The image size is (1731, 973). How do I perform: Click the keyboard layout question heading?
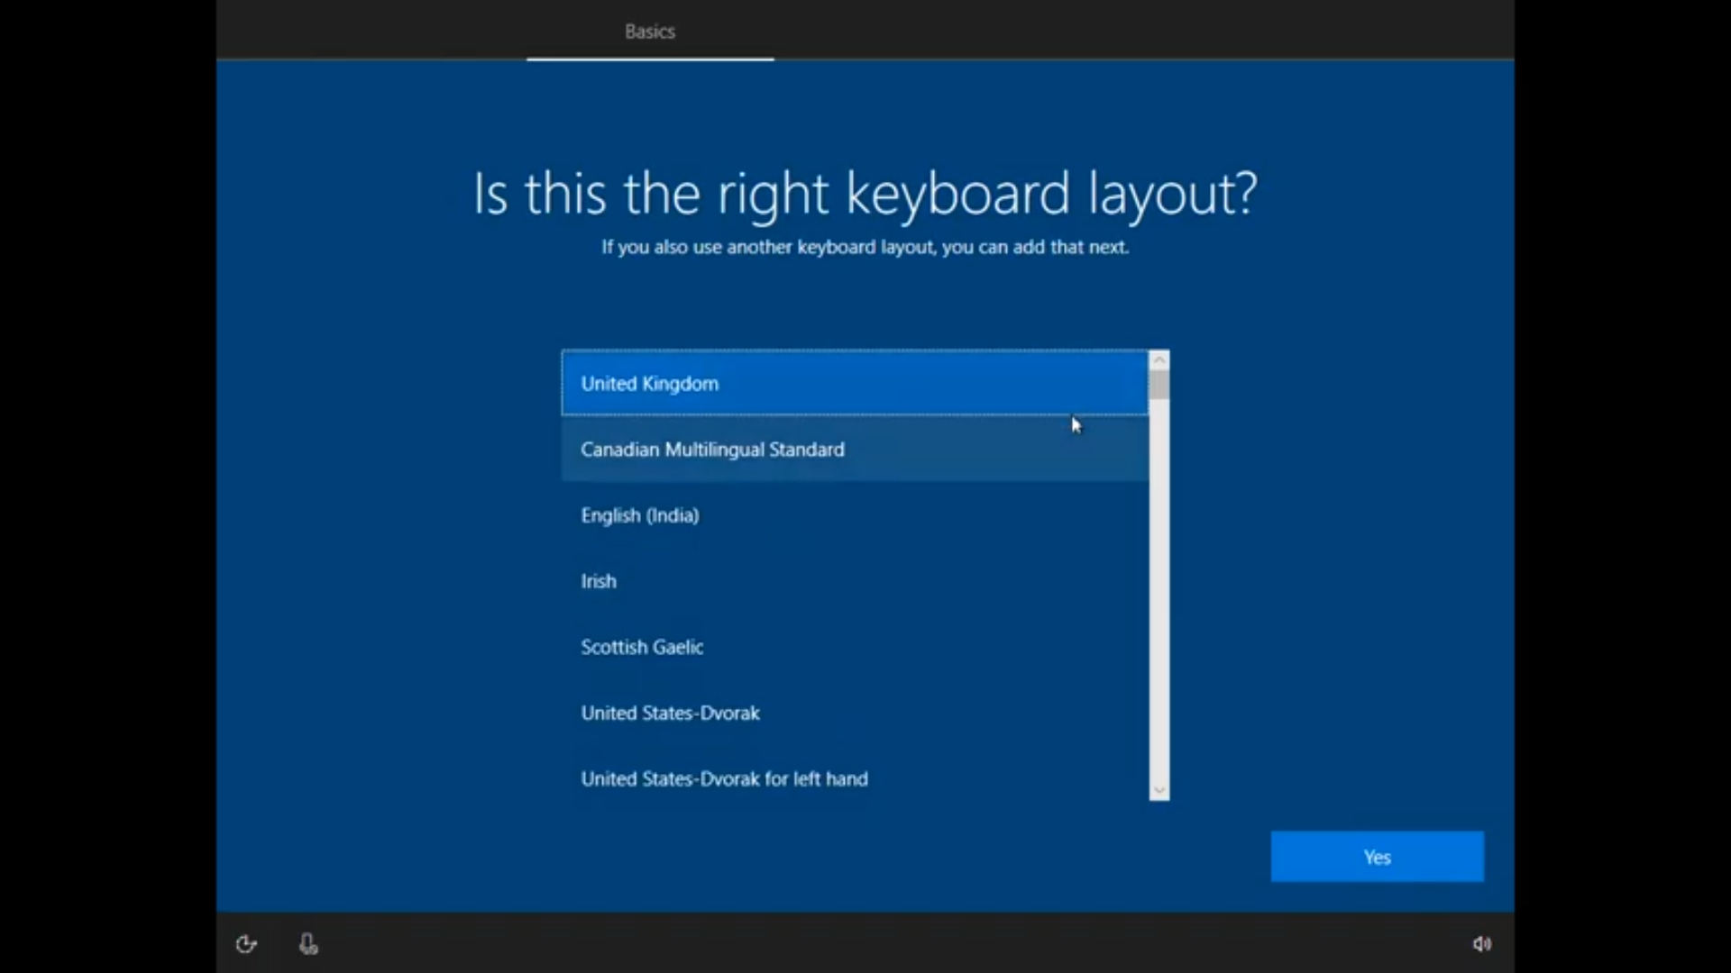click(x=865, y=194)
